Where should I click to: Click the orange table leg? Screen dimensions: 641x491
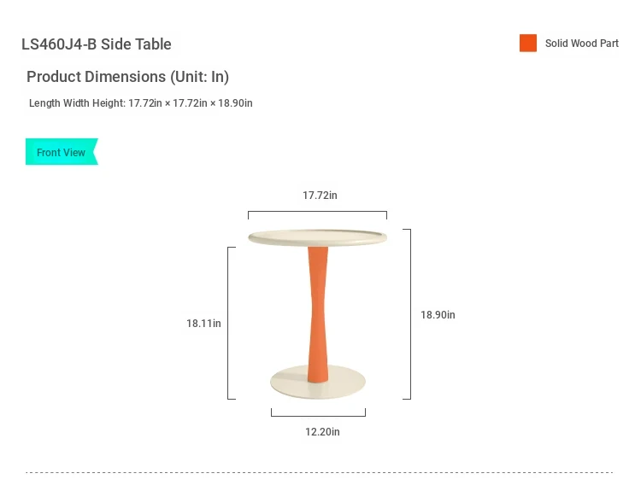(x=318, y=314)
